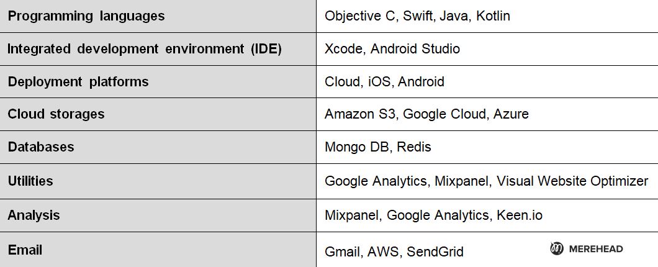Click the Visual Website Optimizer text
The image size is (658, 267).
572,181
